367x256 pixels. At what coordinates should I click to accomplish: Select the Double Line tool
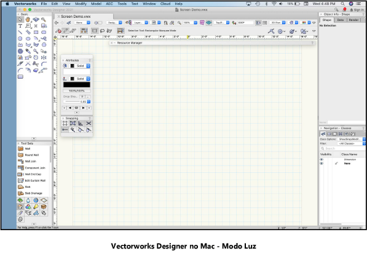(28, 32)
